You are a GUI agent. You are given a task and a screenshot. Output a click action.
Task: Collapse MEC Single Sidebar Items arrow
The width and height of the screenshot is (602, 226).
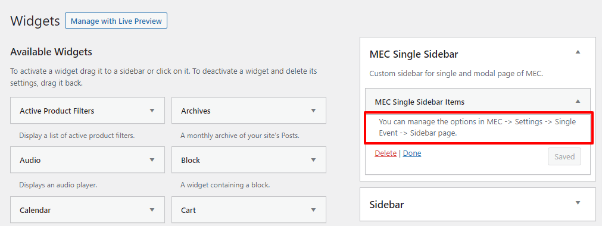point(578,101)
